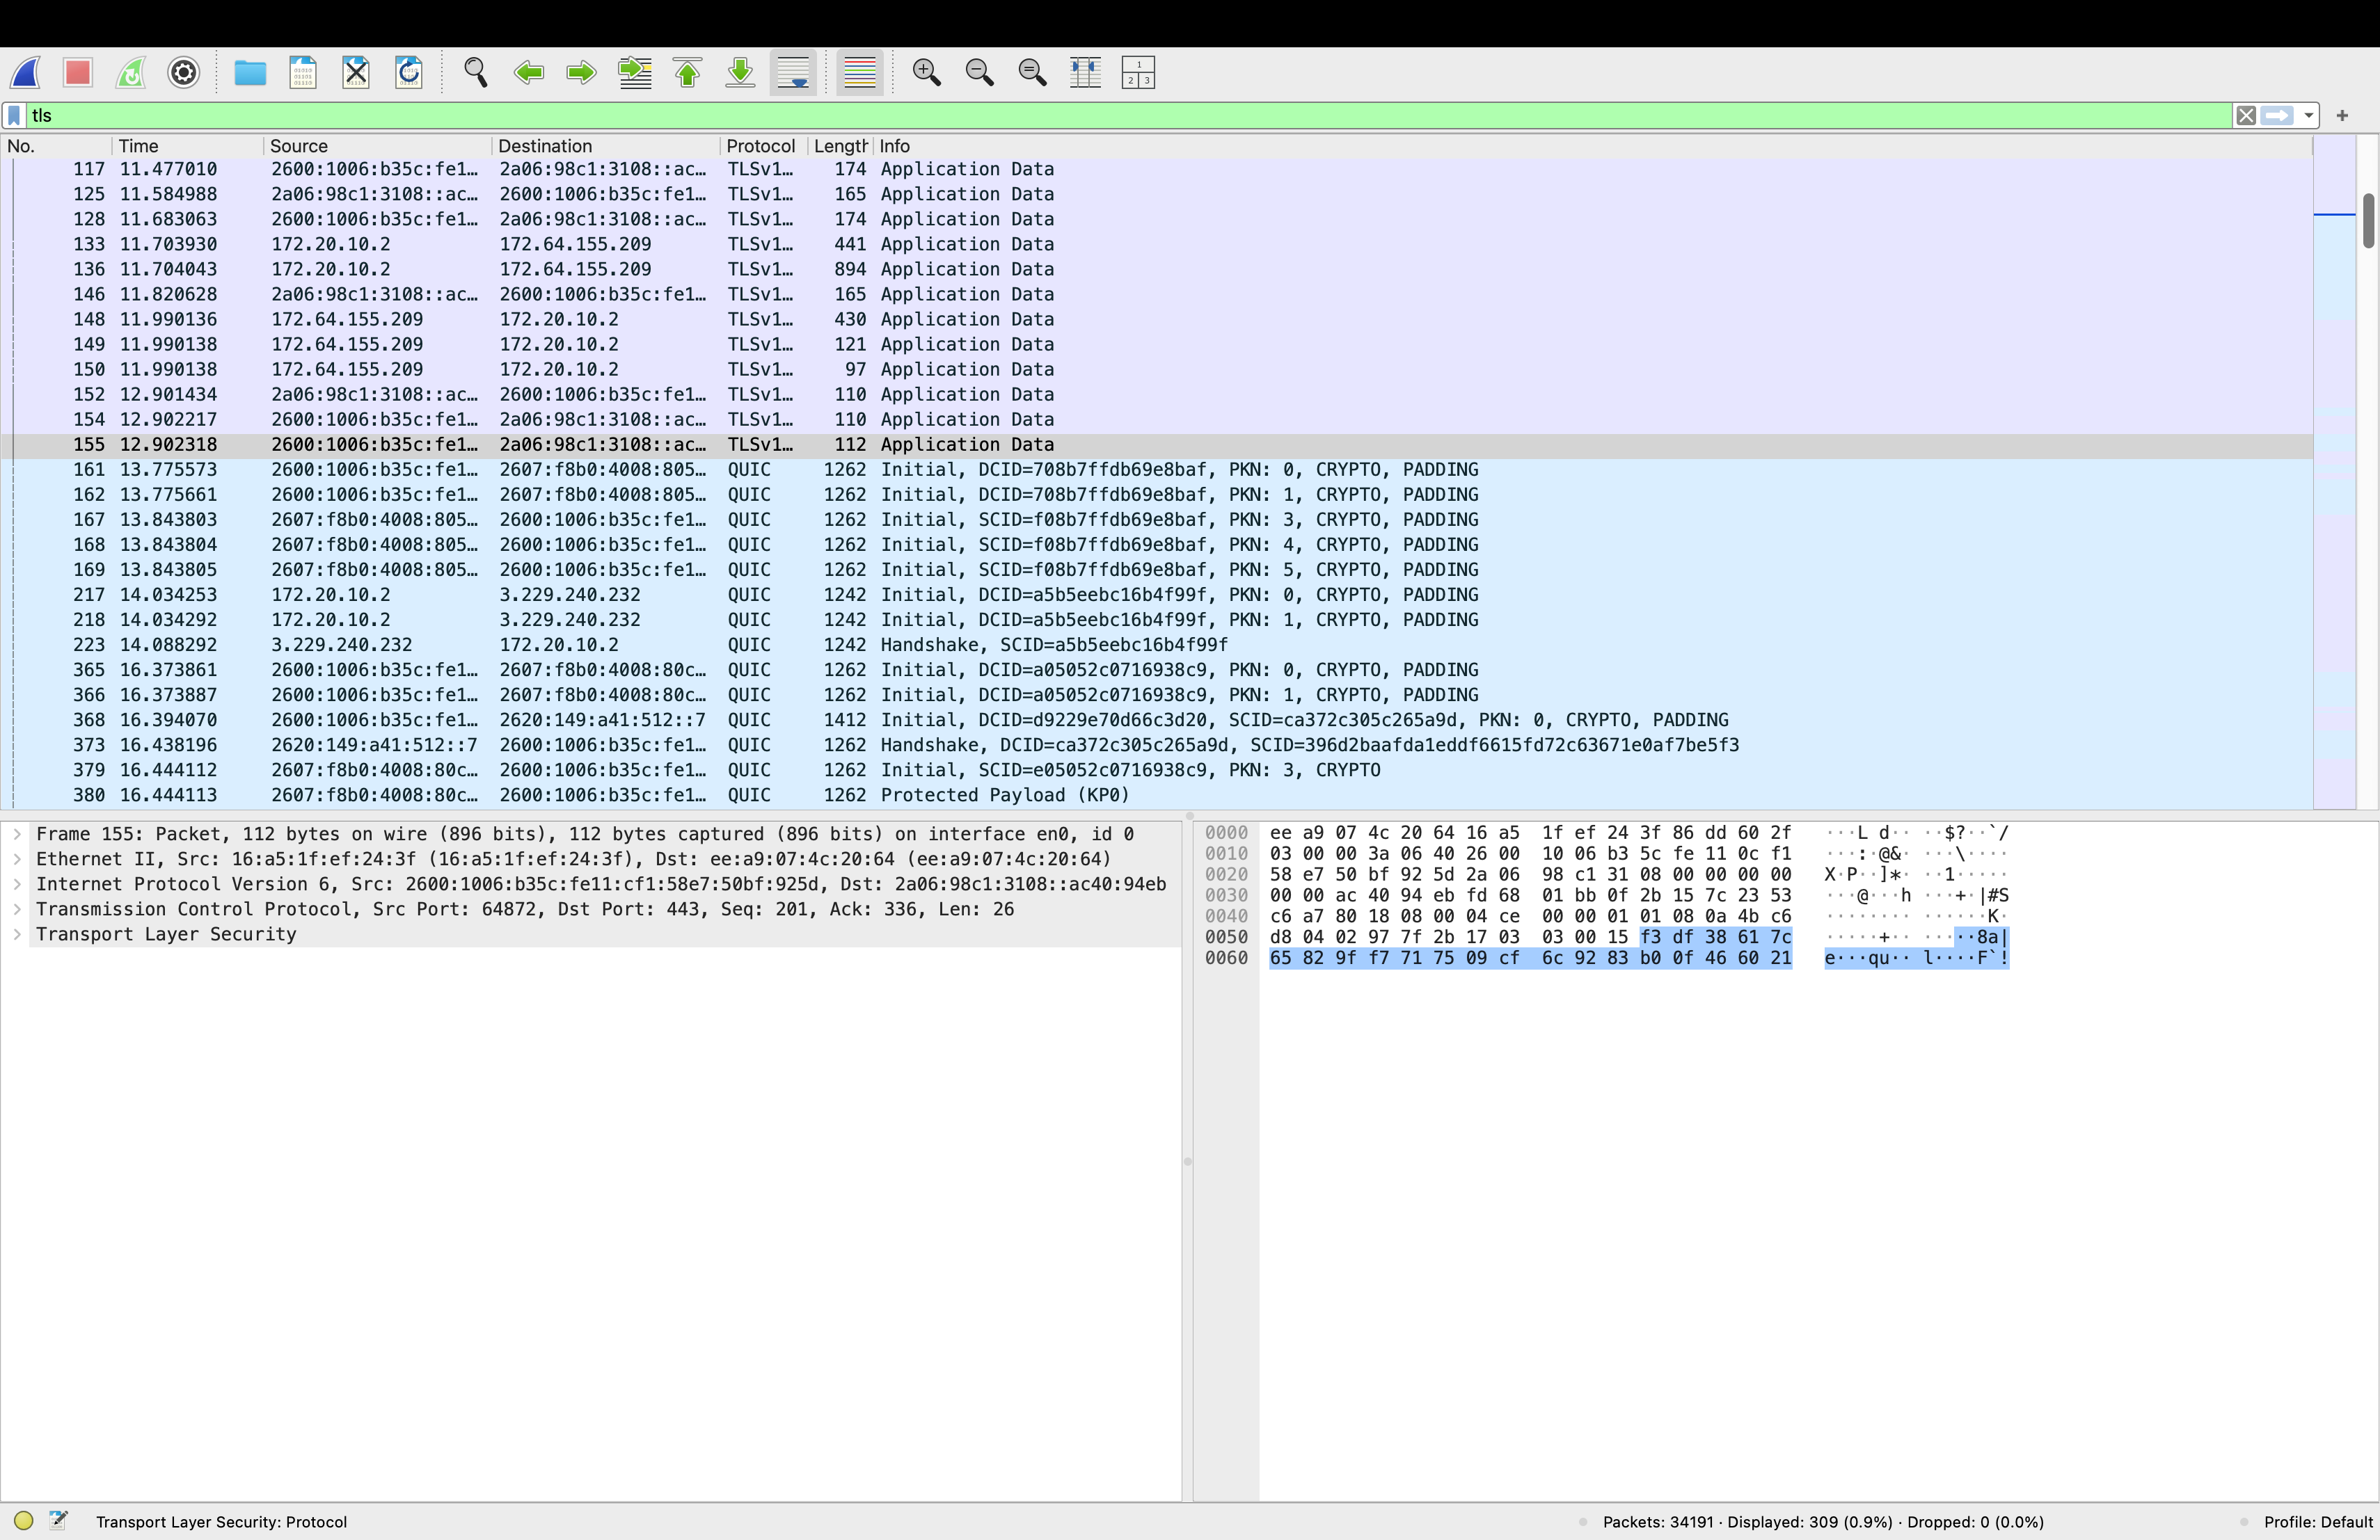
Task: Open the find packet magnifier
Action: [x=476, y=73]
